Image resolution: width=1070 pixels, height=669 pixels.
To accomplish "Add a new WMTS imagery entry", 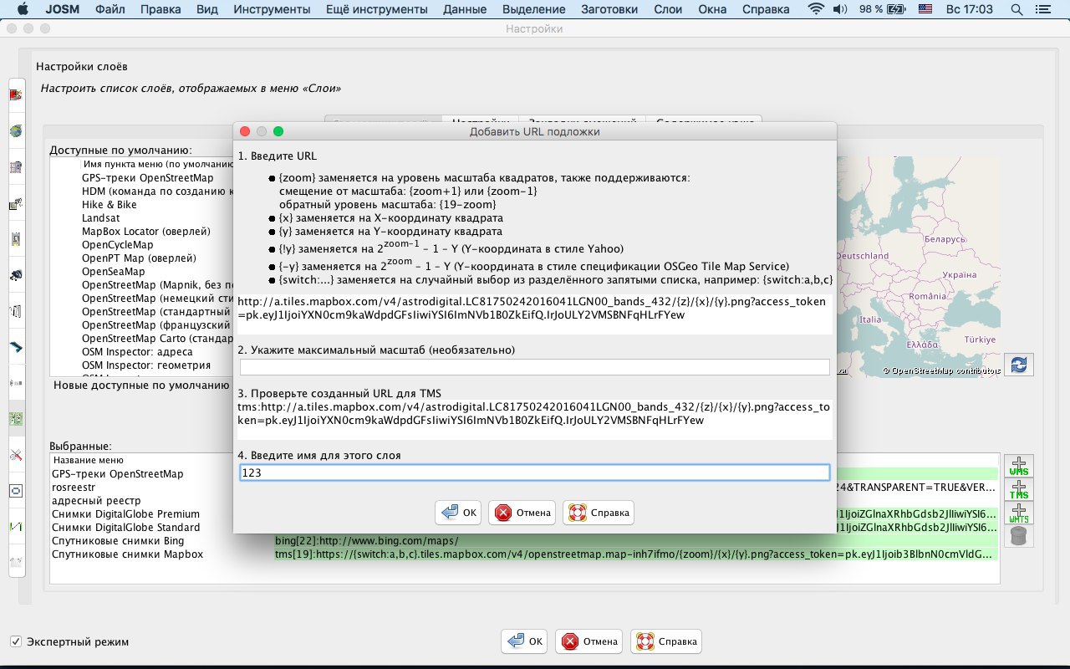I will [1019, 513].
